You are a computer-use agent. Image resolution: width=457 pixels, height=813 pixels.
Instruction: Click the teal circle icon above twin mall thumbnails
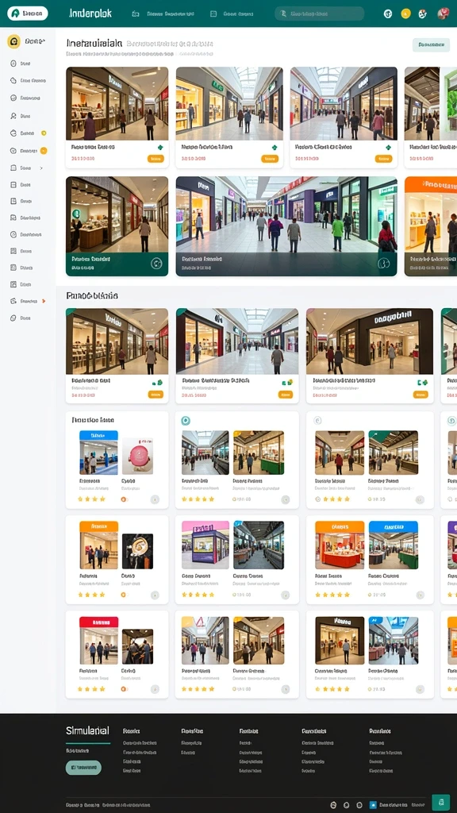186,421
